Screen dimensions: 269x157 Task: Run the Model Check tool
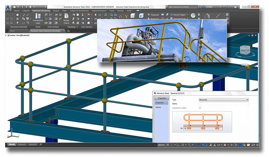click(x=66, y=18)
